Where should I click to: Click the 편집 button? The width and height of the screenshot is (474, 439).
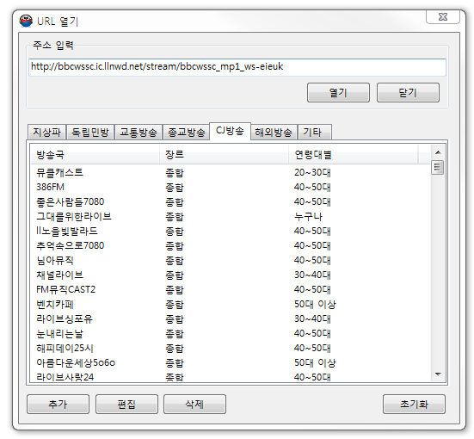point(126,404)
